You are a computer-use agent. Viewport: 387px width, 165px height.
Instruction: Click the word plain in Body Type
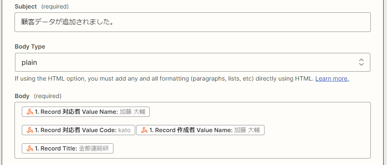(29, 63)
